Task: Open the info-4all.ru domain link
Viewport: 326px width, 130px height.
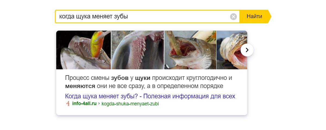Action: coord(84,103)
